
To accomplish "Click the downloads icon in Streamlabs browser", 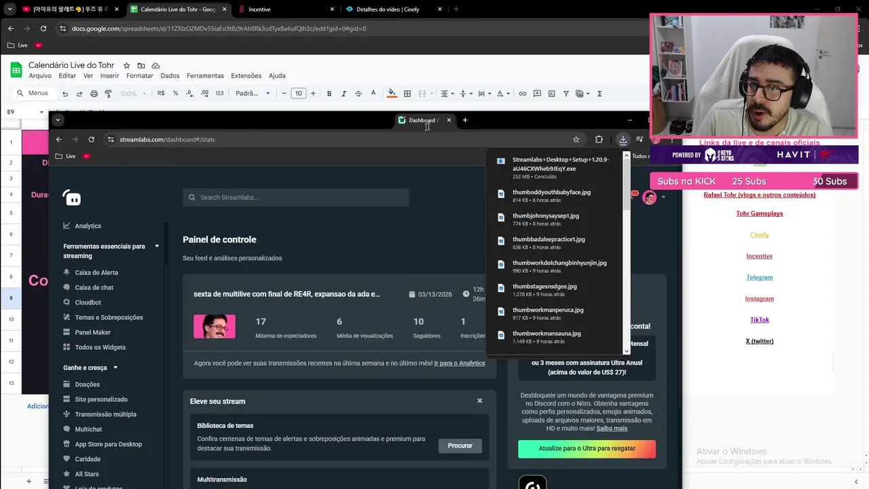I will pyautogui.click(x=623, y=139).
